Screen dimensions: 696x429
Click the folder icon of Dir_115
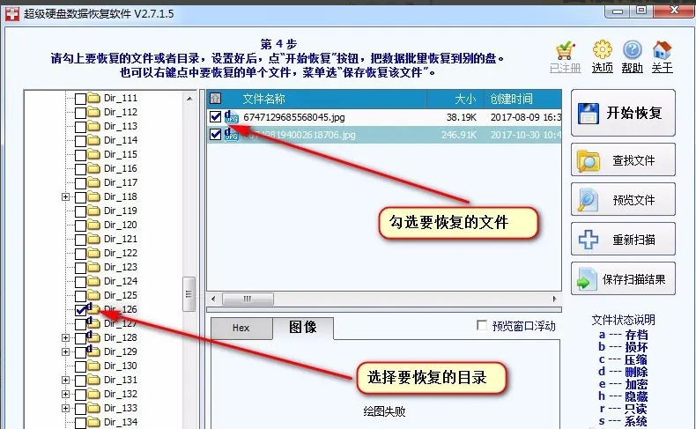click(x=93, y=154)
